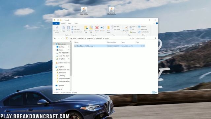Click Invert selection
Screen dimensions: 211x119
tap(144, 32)
